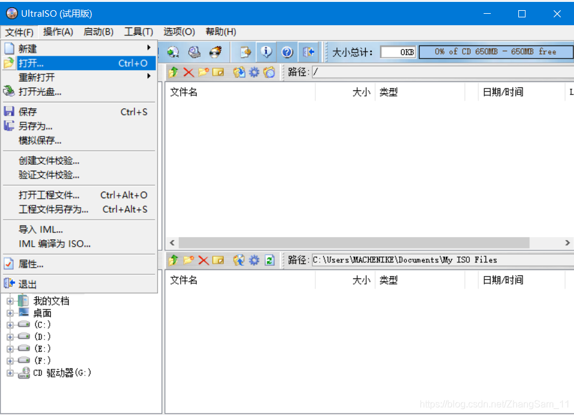Click the red X delete icon in upper toolbar
Image resolution: width=574 pixels, height=415 pixels.
[x=189, y=72]
